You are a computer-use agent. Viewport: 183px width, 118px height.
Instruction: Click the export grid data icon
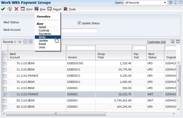click(x=173, y=42)
